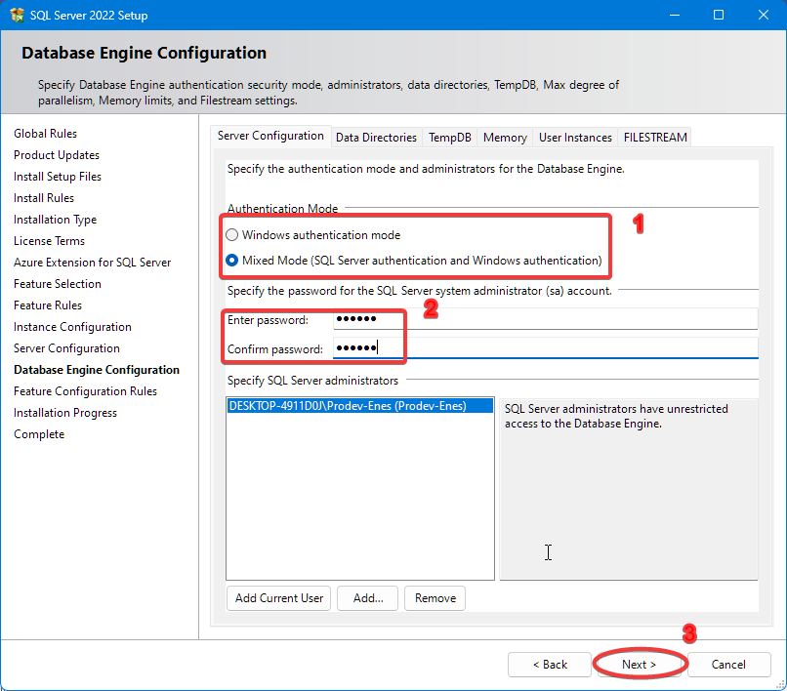
Task: Click the Add... button
Action: 367,598
